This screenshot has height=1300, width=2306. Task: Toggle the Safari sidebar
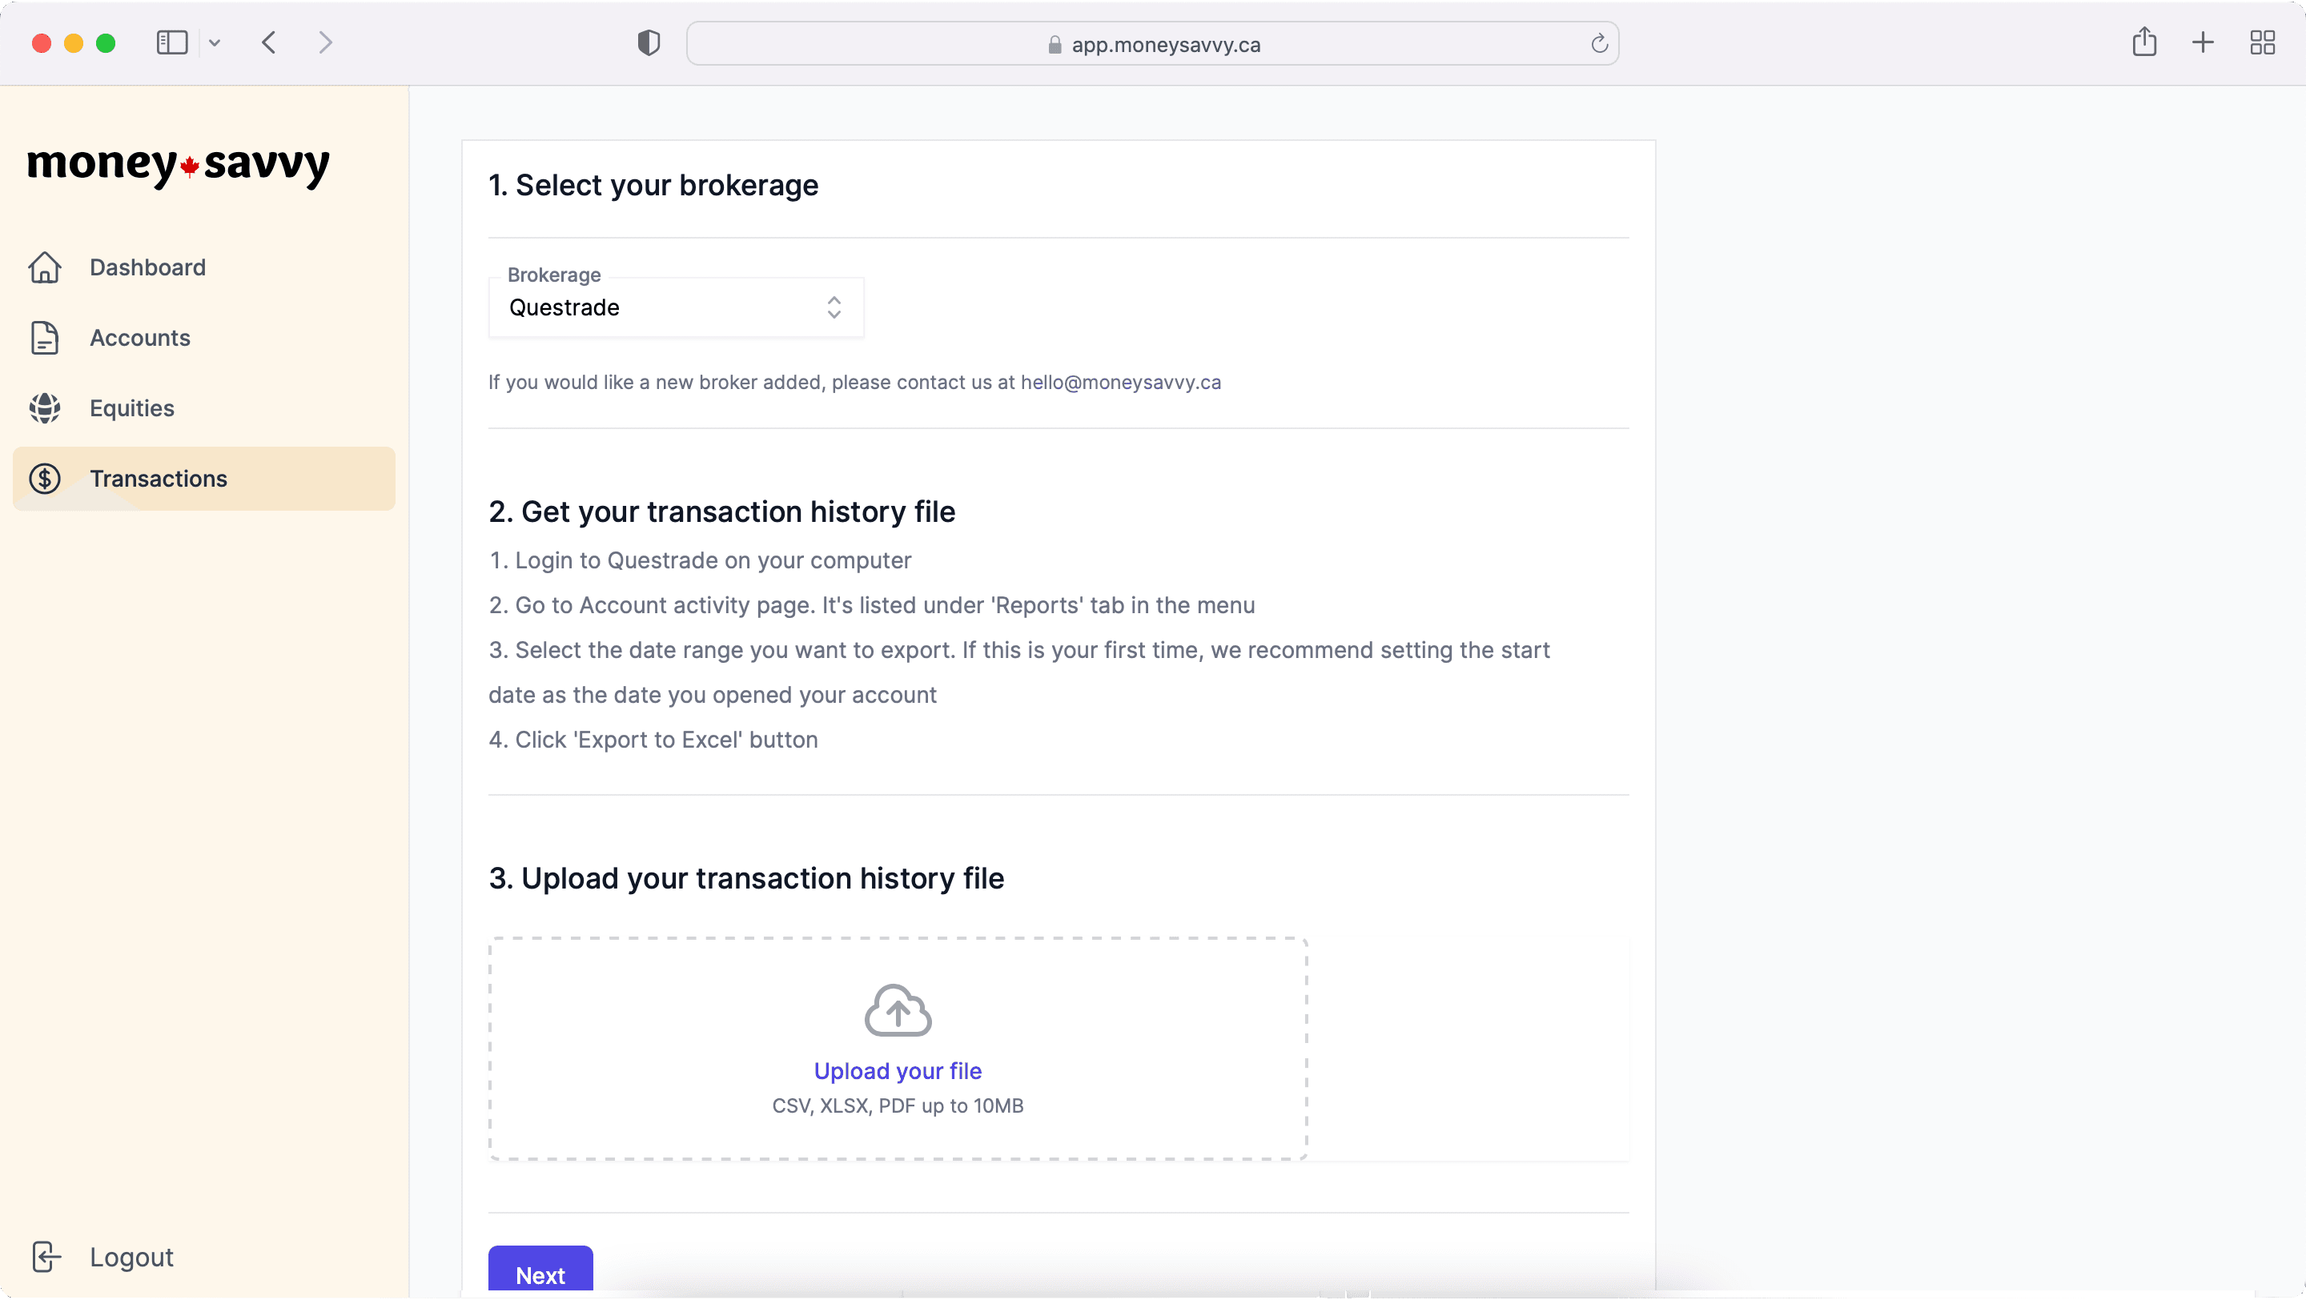coord(172,43)
